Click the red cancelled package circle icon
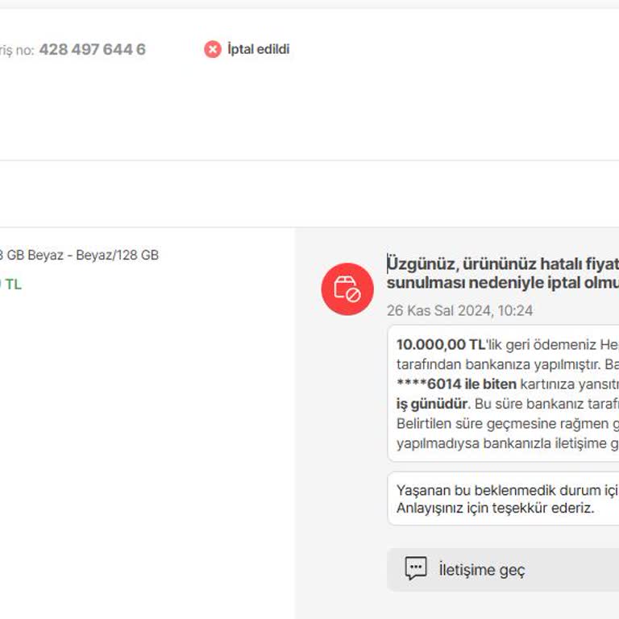The height and width of the screenshot is (619, 619). click(347, 289)
